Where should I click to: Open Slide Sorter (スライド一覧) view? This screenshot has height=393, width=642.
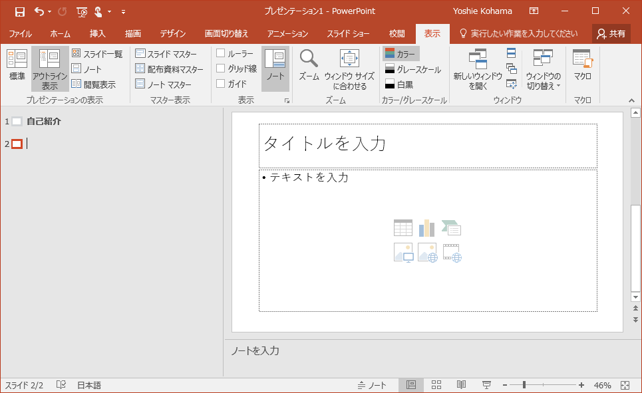pos(97,54)
